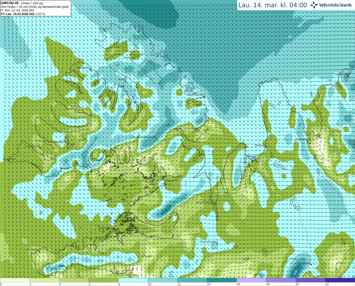Click the Gufuskálar station label
This screenshot has width=355, height=286.
(x=32, y=250)
